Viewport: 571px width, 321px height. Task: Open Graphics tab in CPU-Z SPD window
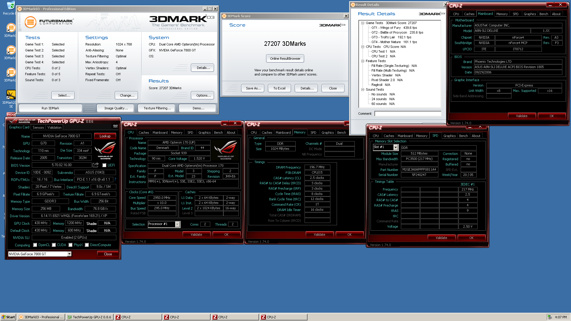tap(450, 136)
